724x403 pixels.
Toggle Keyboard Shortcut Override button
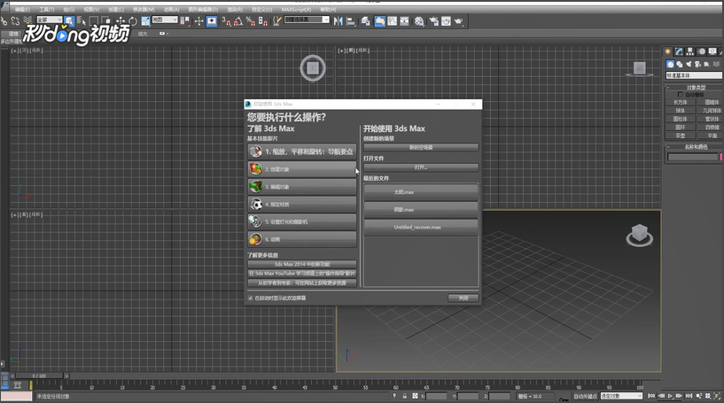click(x=212, y=20)
